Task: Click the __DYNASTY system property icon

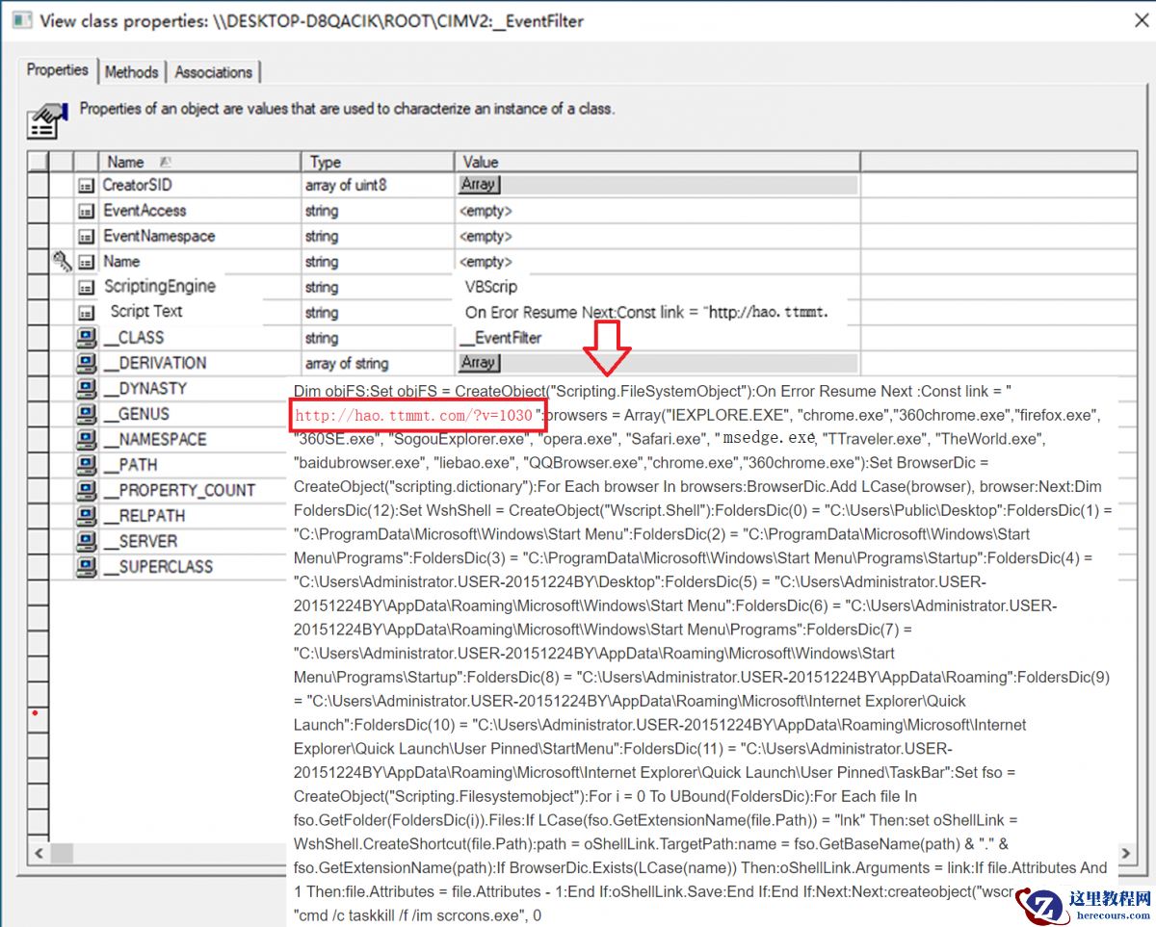Action: (x=87, y=388)
